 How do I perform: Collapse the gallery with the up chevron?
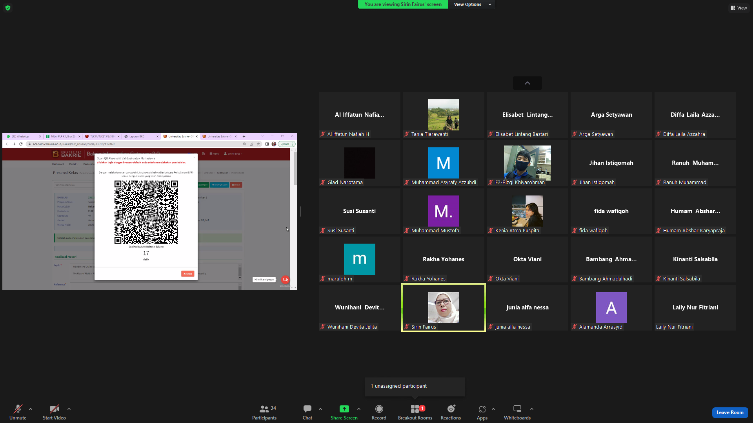tap(527, 83)
